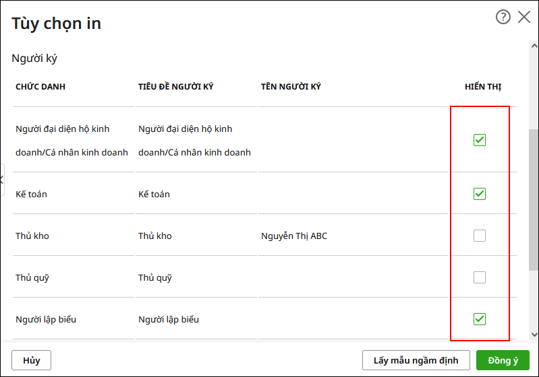Enable display for Thủ kho signer
The image size is (539, 377).
point(480,236)
